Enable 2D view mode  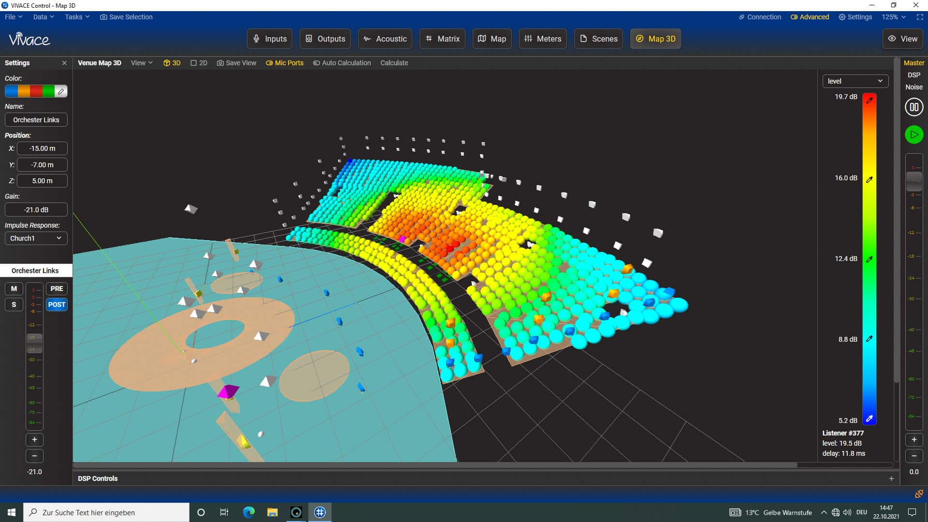click(199, 63)
